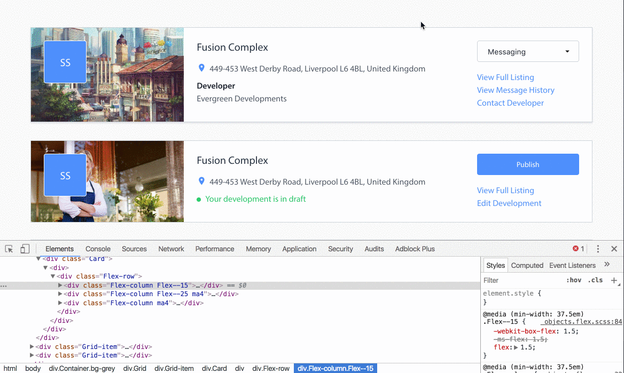Open the Audits tab
The image size is (624, 373).
pos(374,249)
